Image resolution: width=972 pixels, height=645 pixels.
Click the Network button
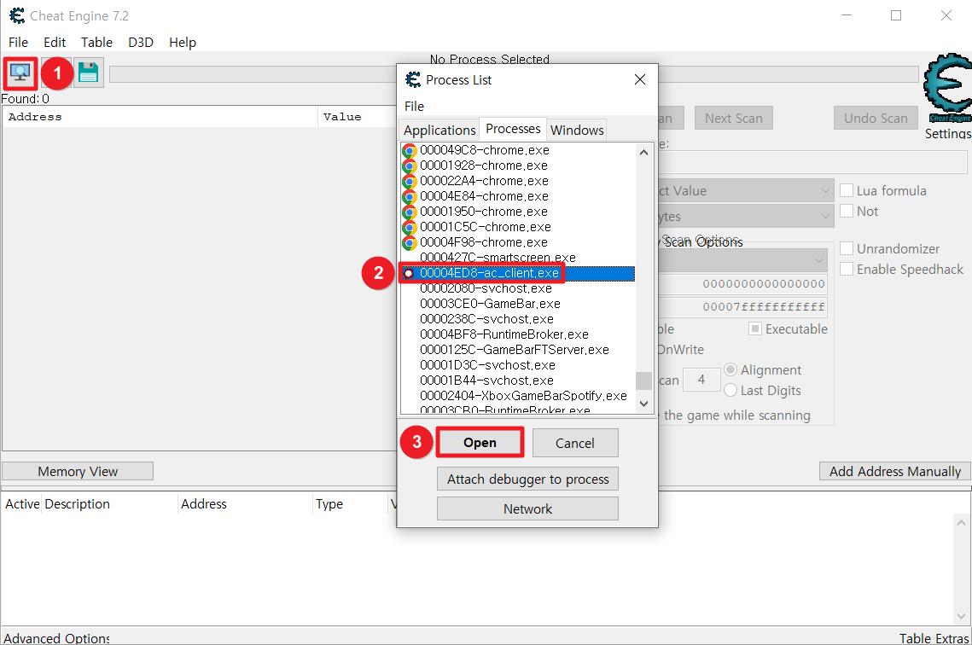527,508
